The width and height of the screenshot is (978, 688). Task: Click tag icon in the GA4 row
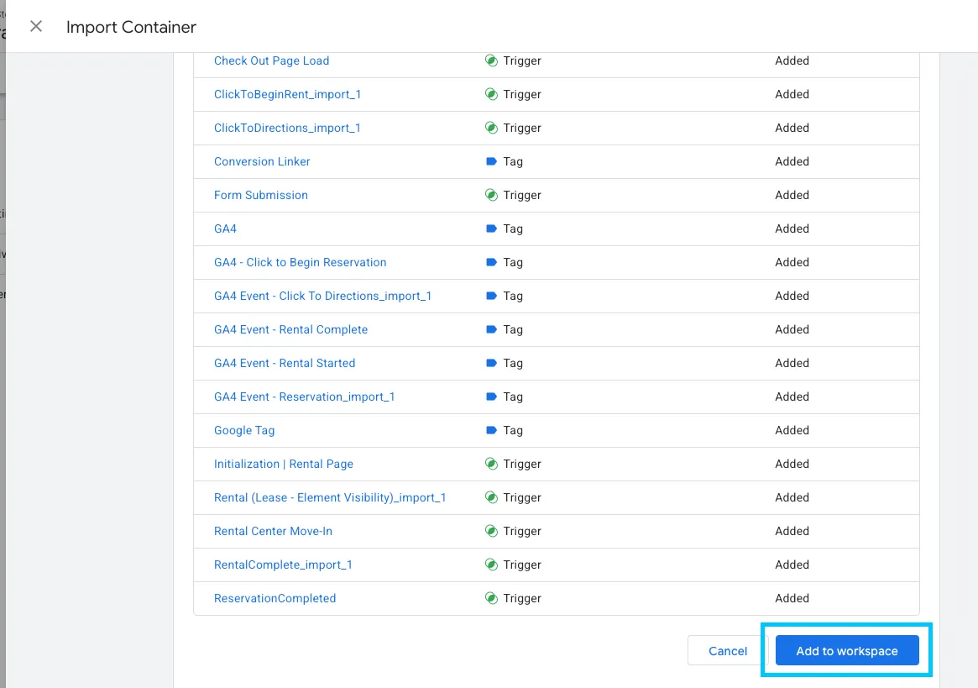(x=491, y=229)
